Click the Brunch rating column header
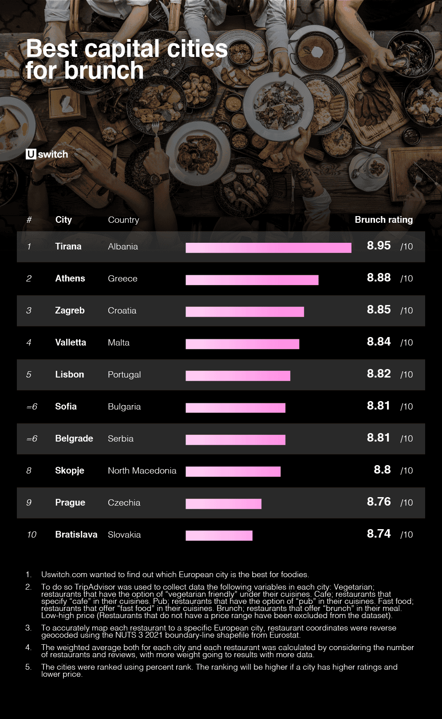The height and width of the screenshot is (719, 442). click(384, 220)
